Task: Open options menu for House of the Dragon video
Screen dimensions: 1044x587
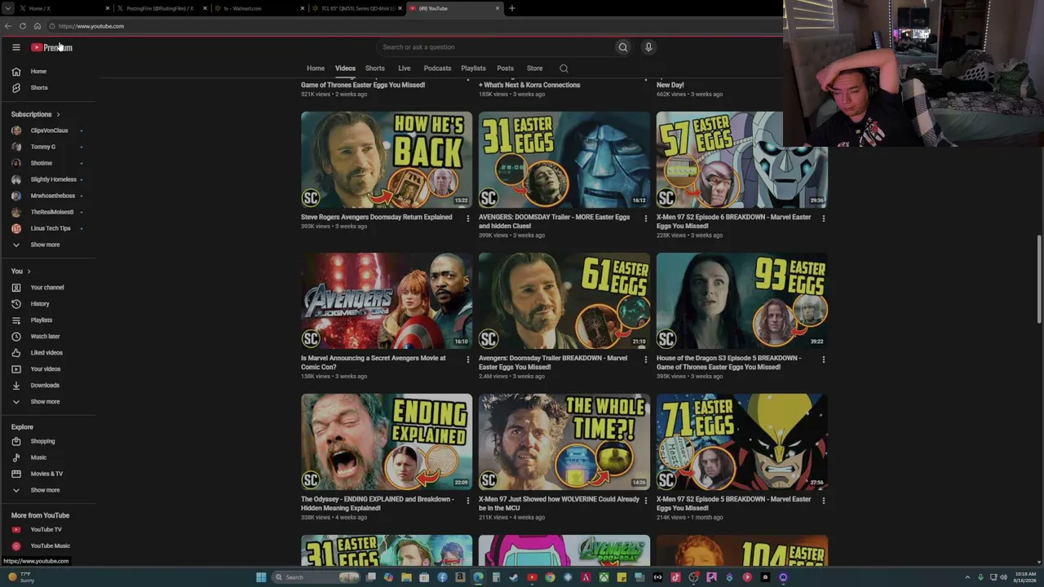Action: 824,360
